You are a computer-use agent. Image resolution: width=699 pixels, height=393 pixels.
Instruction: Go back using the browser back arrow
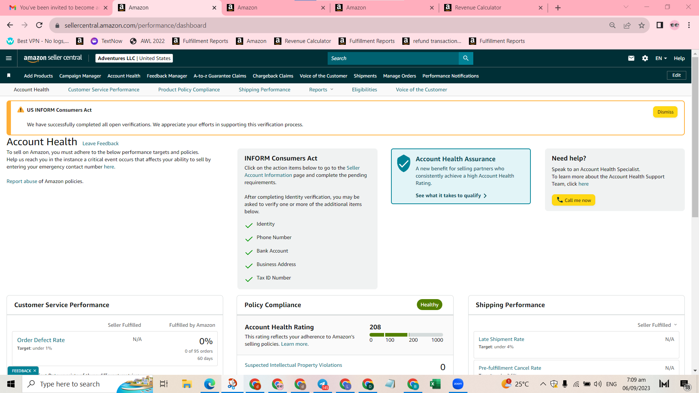click(x=10, y=25)
